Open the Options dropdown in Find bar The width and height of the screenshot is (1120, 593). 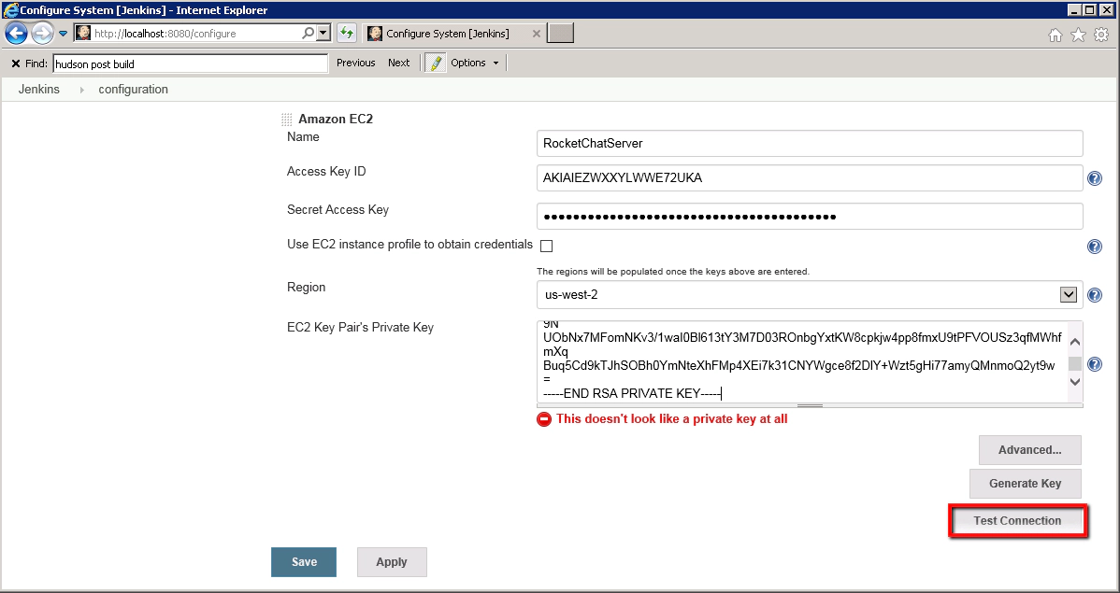coord(474,63)
